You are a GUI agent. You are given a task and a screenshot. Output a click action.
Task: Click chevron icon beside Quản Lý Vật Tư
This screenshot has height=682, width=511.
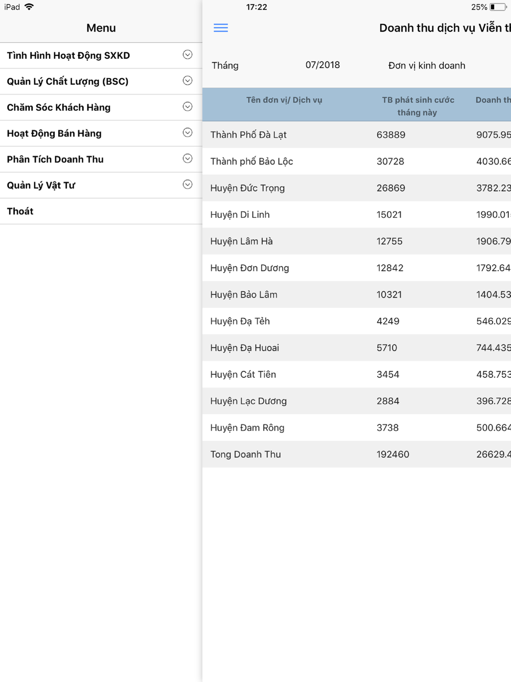point(188,185)
